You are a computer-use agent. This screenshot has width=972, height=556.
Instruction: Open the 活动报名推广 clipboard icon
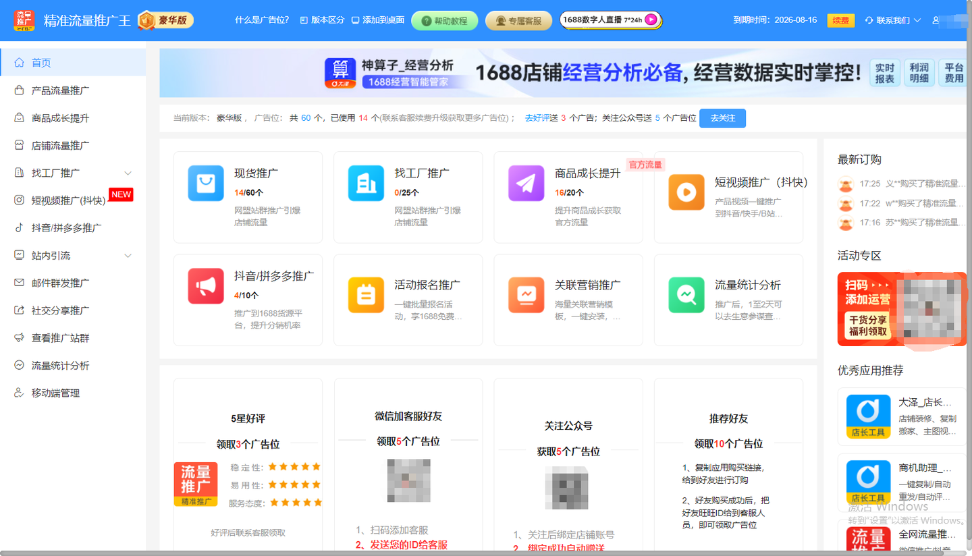pos(365,285)
